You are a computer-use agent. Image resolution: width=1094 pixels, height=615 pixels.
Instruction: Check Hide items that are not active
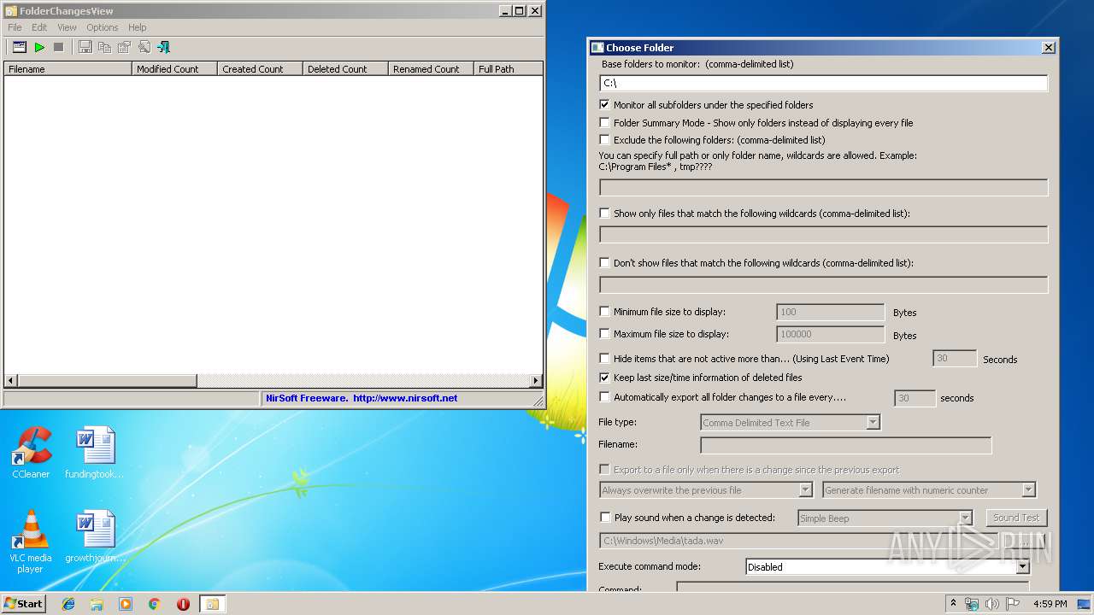click(x=605, y=359)
